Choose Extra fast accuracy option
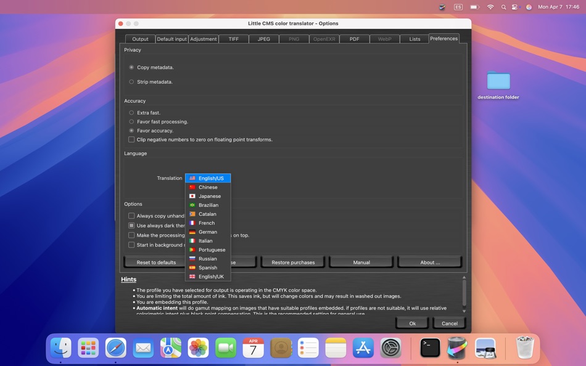 click(x=131, y=112)
